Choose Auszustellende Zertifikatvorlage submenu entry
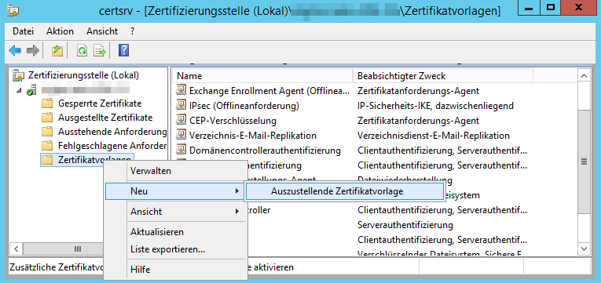Viewport: 601px width, 283px height. click(x=344, y=191)
